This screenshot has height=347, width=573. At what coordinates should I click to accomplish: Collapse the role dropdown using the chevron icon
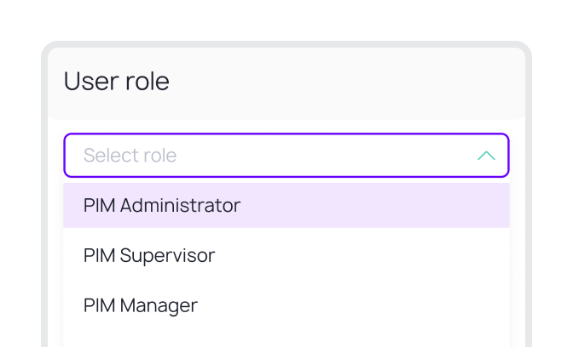[x=486, y=156]
